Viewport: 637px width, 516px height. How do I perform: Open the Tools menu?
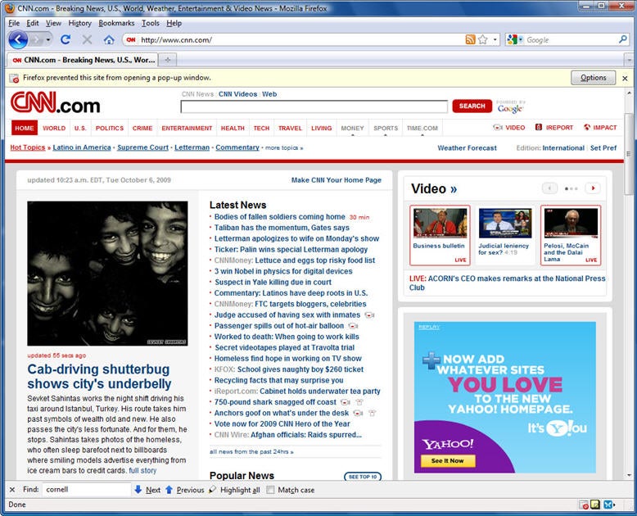(151, 23)
